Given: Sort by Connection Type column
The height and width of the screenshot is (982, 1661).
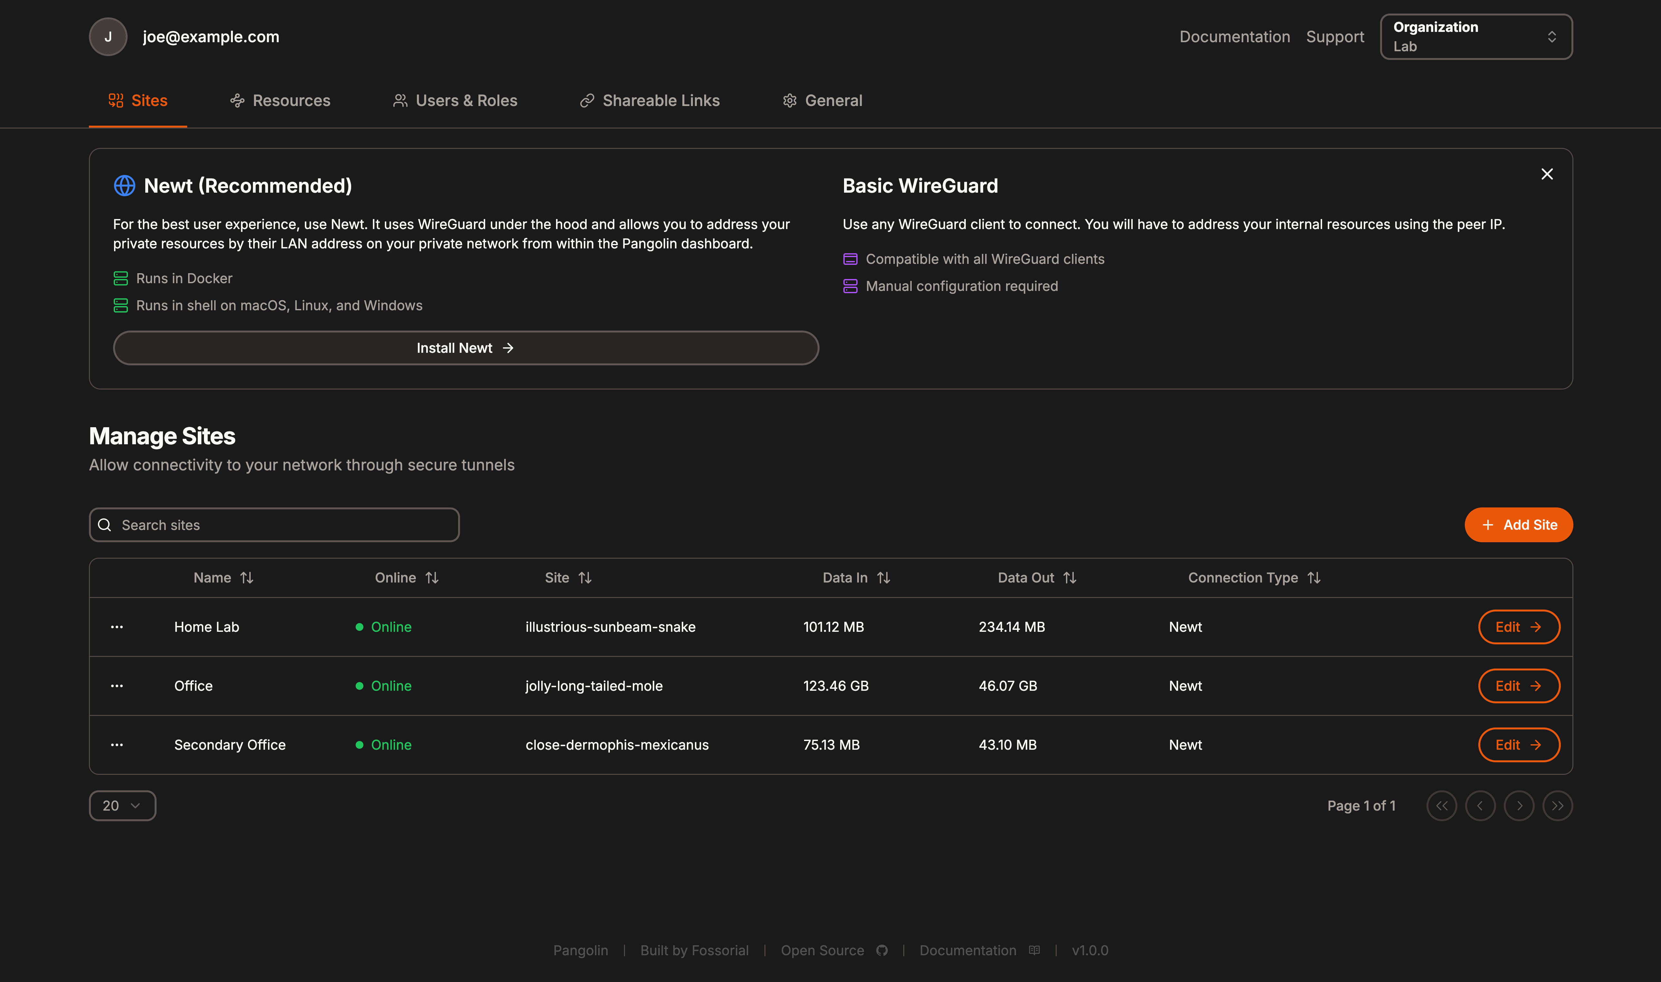Looking at the screenshot, I should 1254,578.
